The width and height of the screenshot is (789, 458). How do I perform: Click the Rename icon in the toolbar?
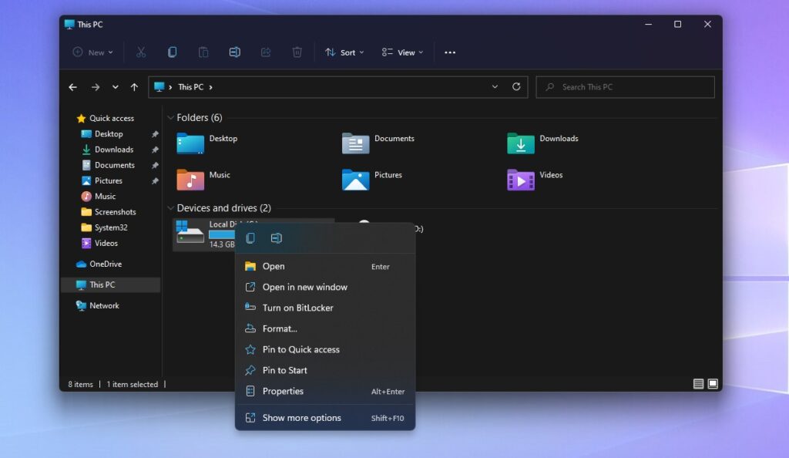pos(233,52)
